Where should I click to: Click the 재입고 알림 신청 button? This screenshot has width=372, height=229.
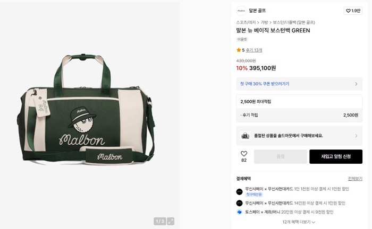336,156
